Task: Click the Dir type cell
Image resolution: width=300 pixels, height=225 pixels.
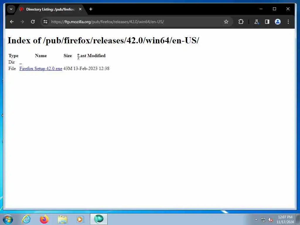Action: click(11, 62)
